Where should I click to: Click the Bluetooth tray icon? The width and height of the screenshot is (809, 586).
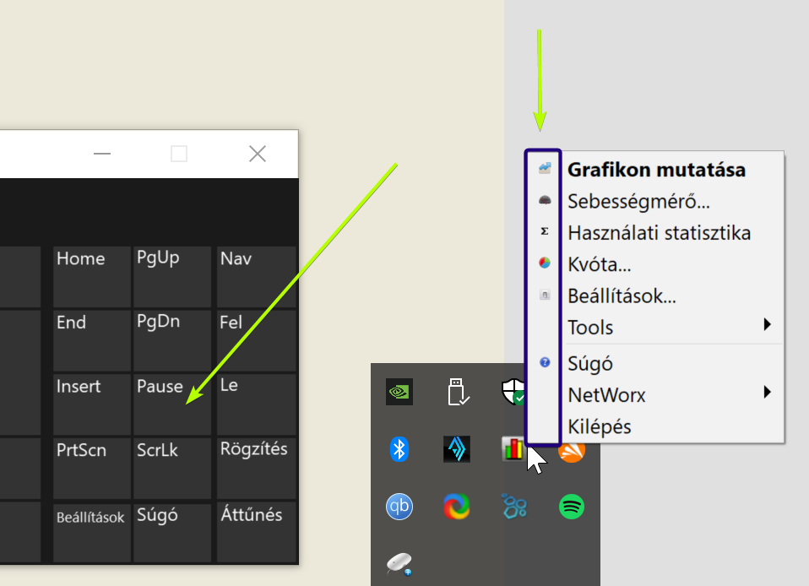pos(399,449)
